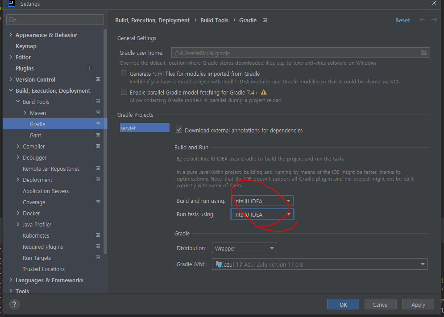Click project-level icon on Gradle tree row
The image size is (444, 317).
tap(98, 124)
